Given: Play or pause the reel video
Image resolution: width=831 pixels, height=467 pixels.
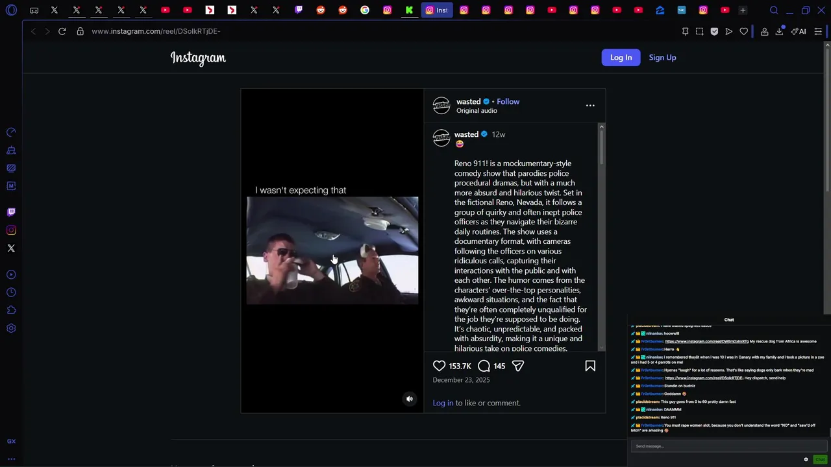Looking at the screenshot, I should coord(332,250).
